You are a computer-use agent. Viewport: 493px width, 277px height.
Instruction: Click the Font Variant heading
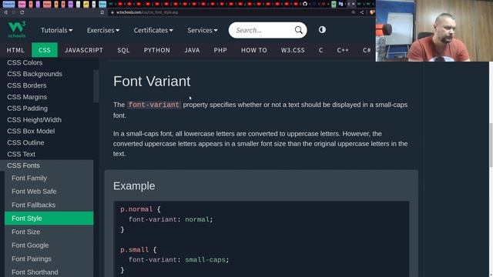pyautogui.click(x=152, y=81)
